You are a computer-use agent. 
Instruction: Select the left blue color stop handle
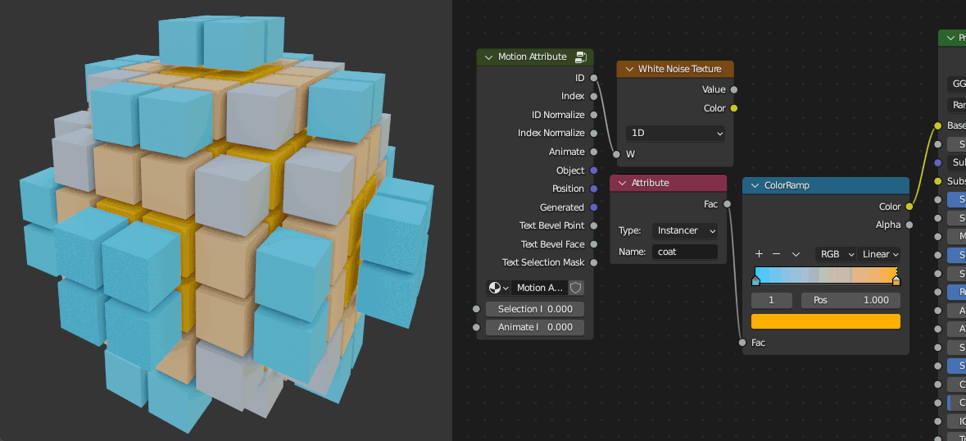[x=756, y=281]
